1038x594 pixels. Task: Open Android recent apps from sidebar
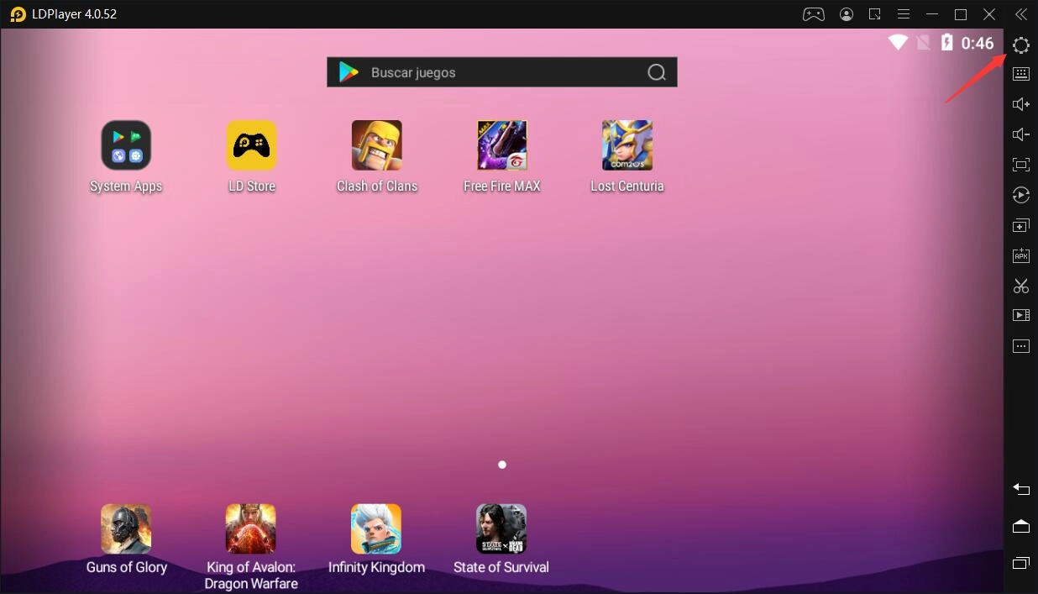pyautogui.click(x=1020, y=562)
